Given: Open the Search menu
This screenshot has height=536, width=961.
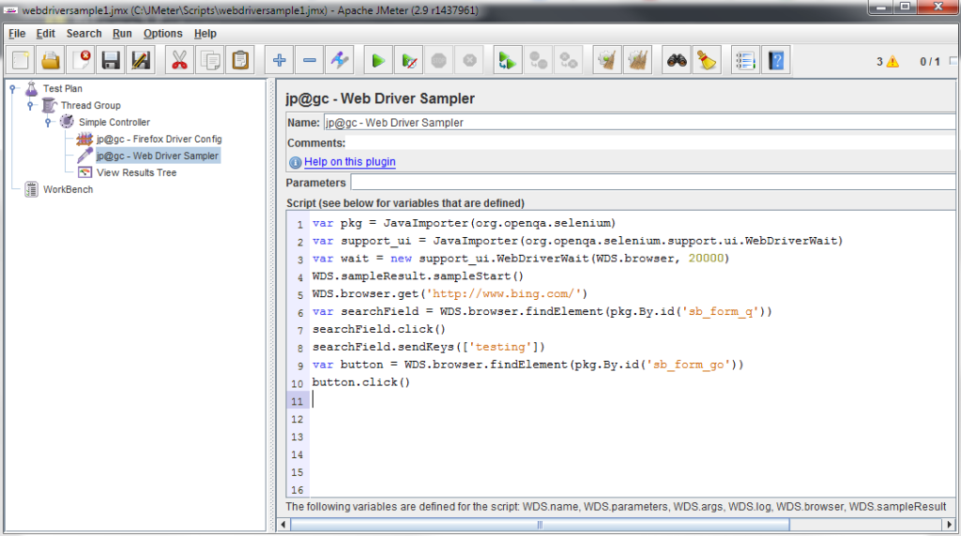Looking at the screenshot, I should coord(84,34).
